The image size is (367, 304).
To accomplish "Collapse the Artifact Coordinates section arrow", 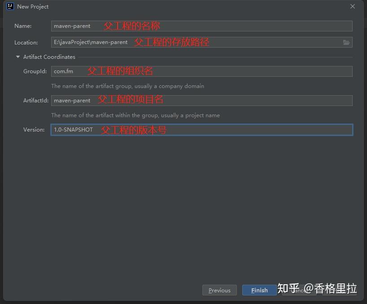I will click(18, 57).
